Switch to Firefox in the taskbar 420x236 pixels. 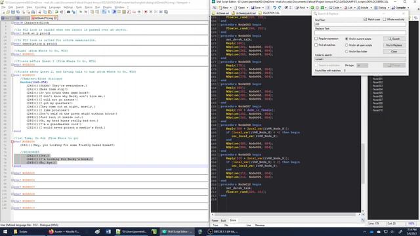click(64, 231)
